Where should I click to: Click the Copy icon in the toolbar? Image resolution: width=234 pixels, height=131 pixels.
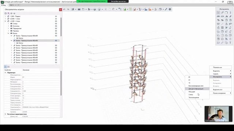tap(110, 9)
